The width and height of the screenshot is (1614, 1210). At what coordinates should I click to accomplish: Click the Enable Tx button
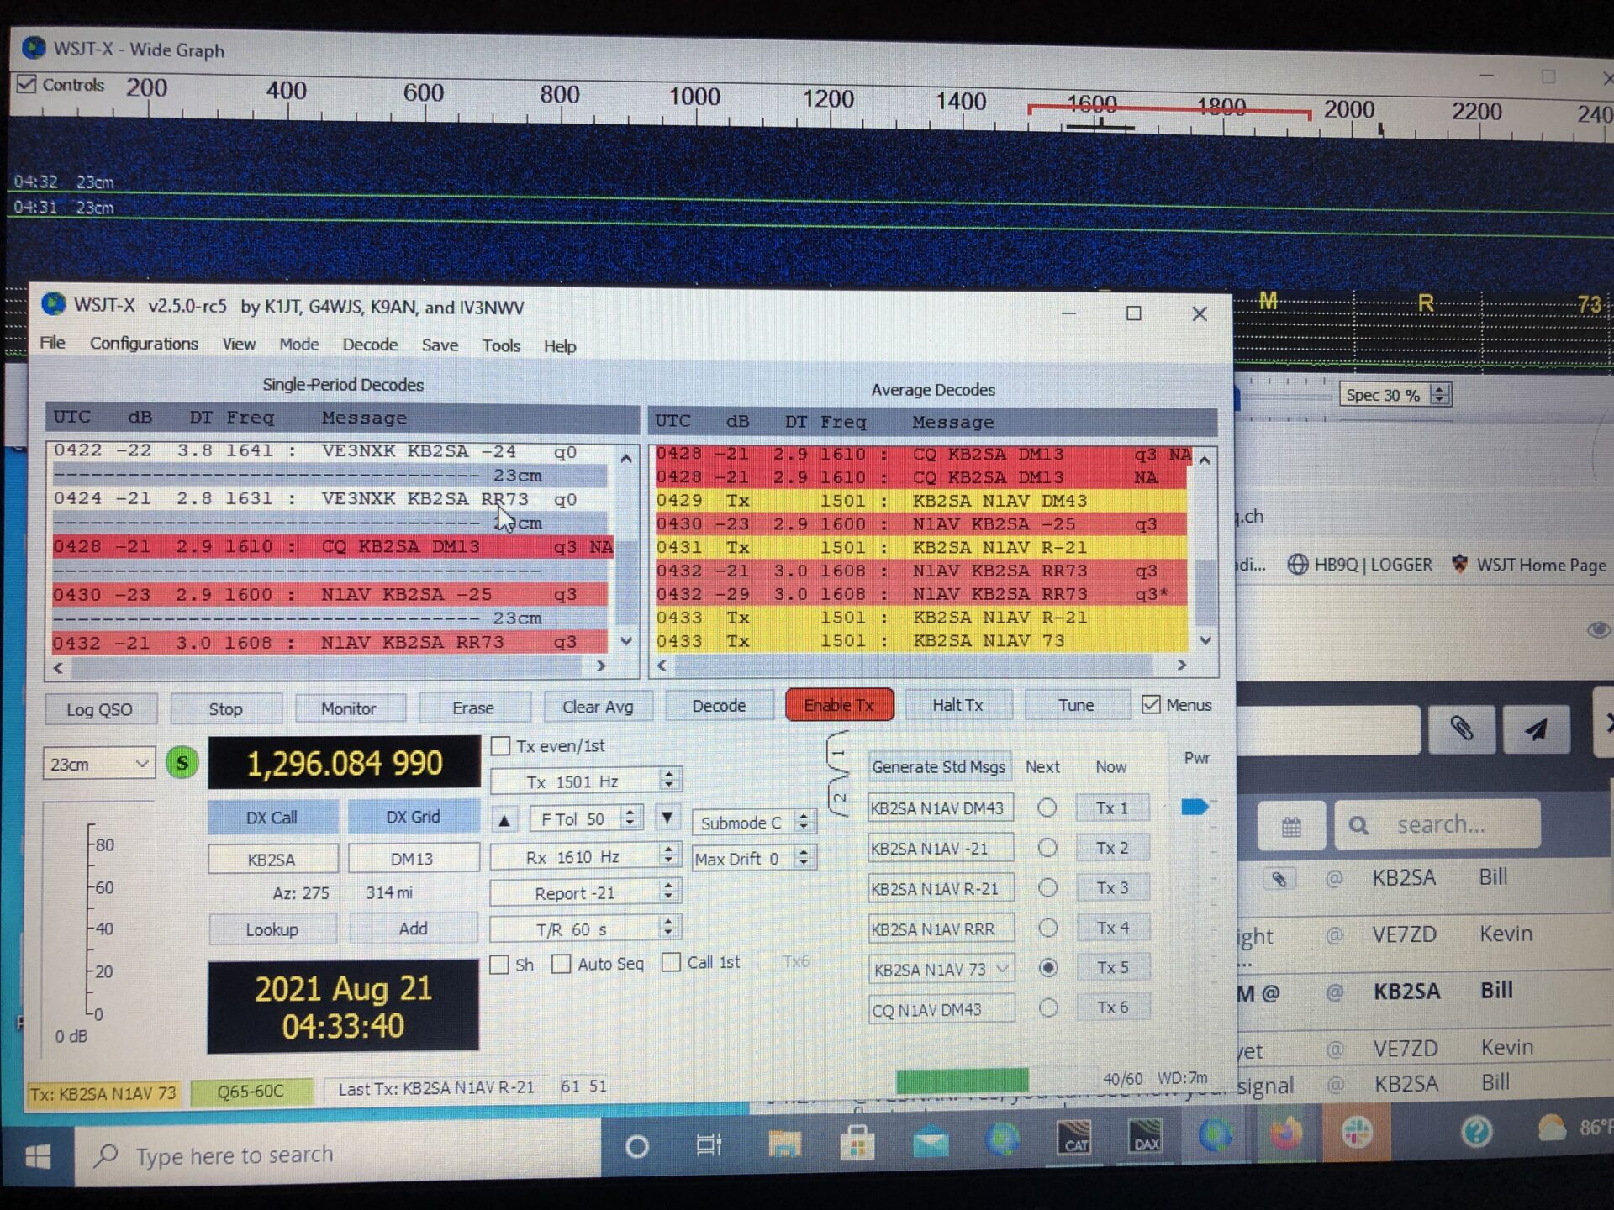(839, 705)
